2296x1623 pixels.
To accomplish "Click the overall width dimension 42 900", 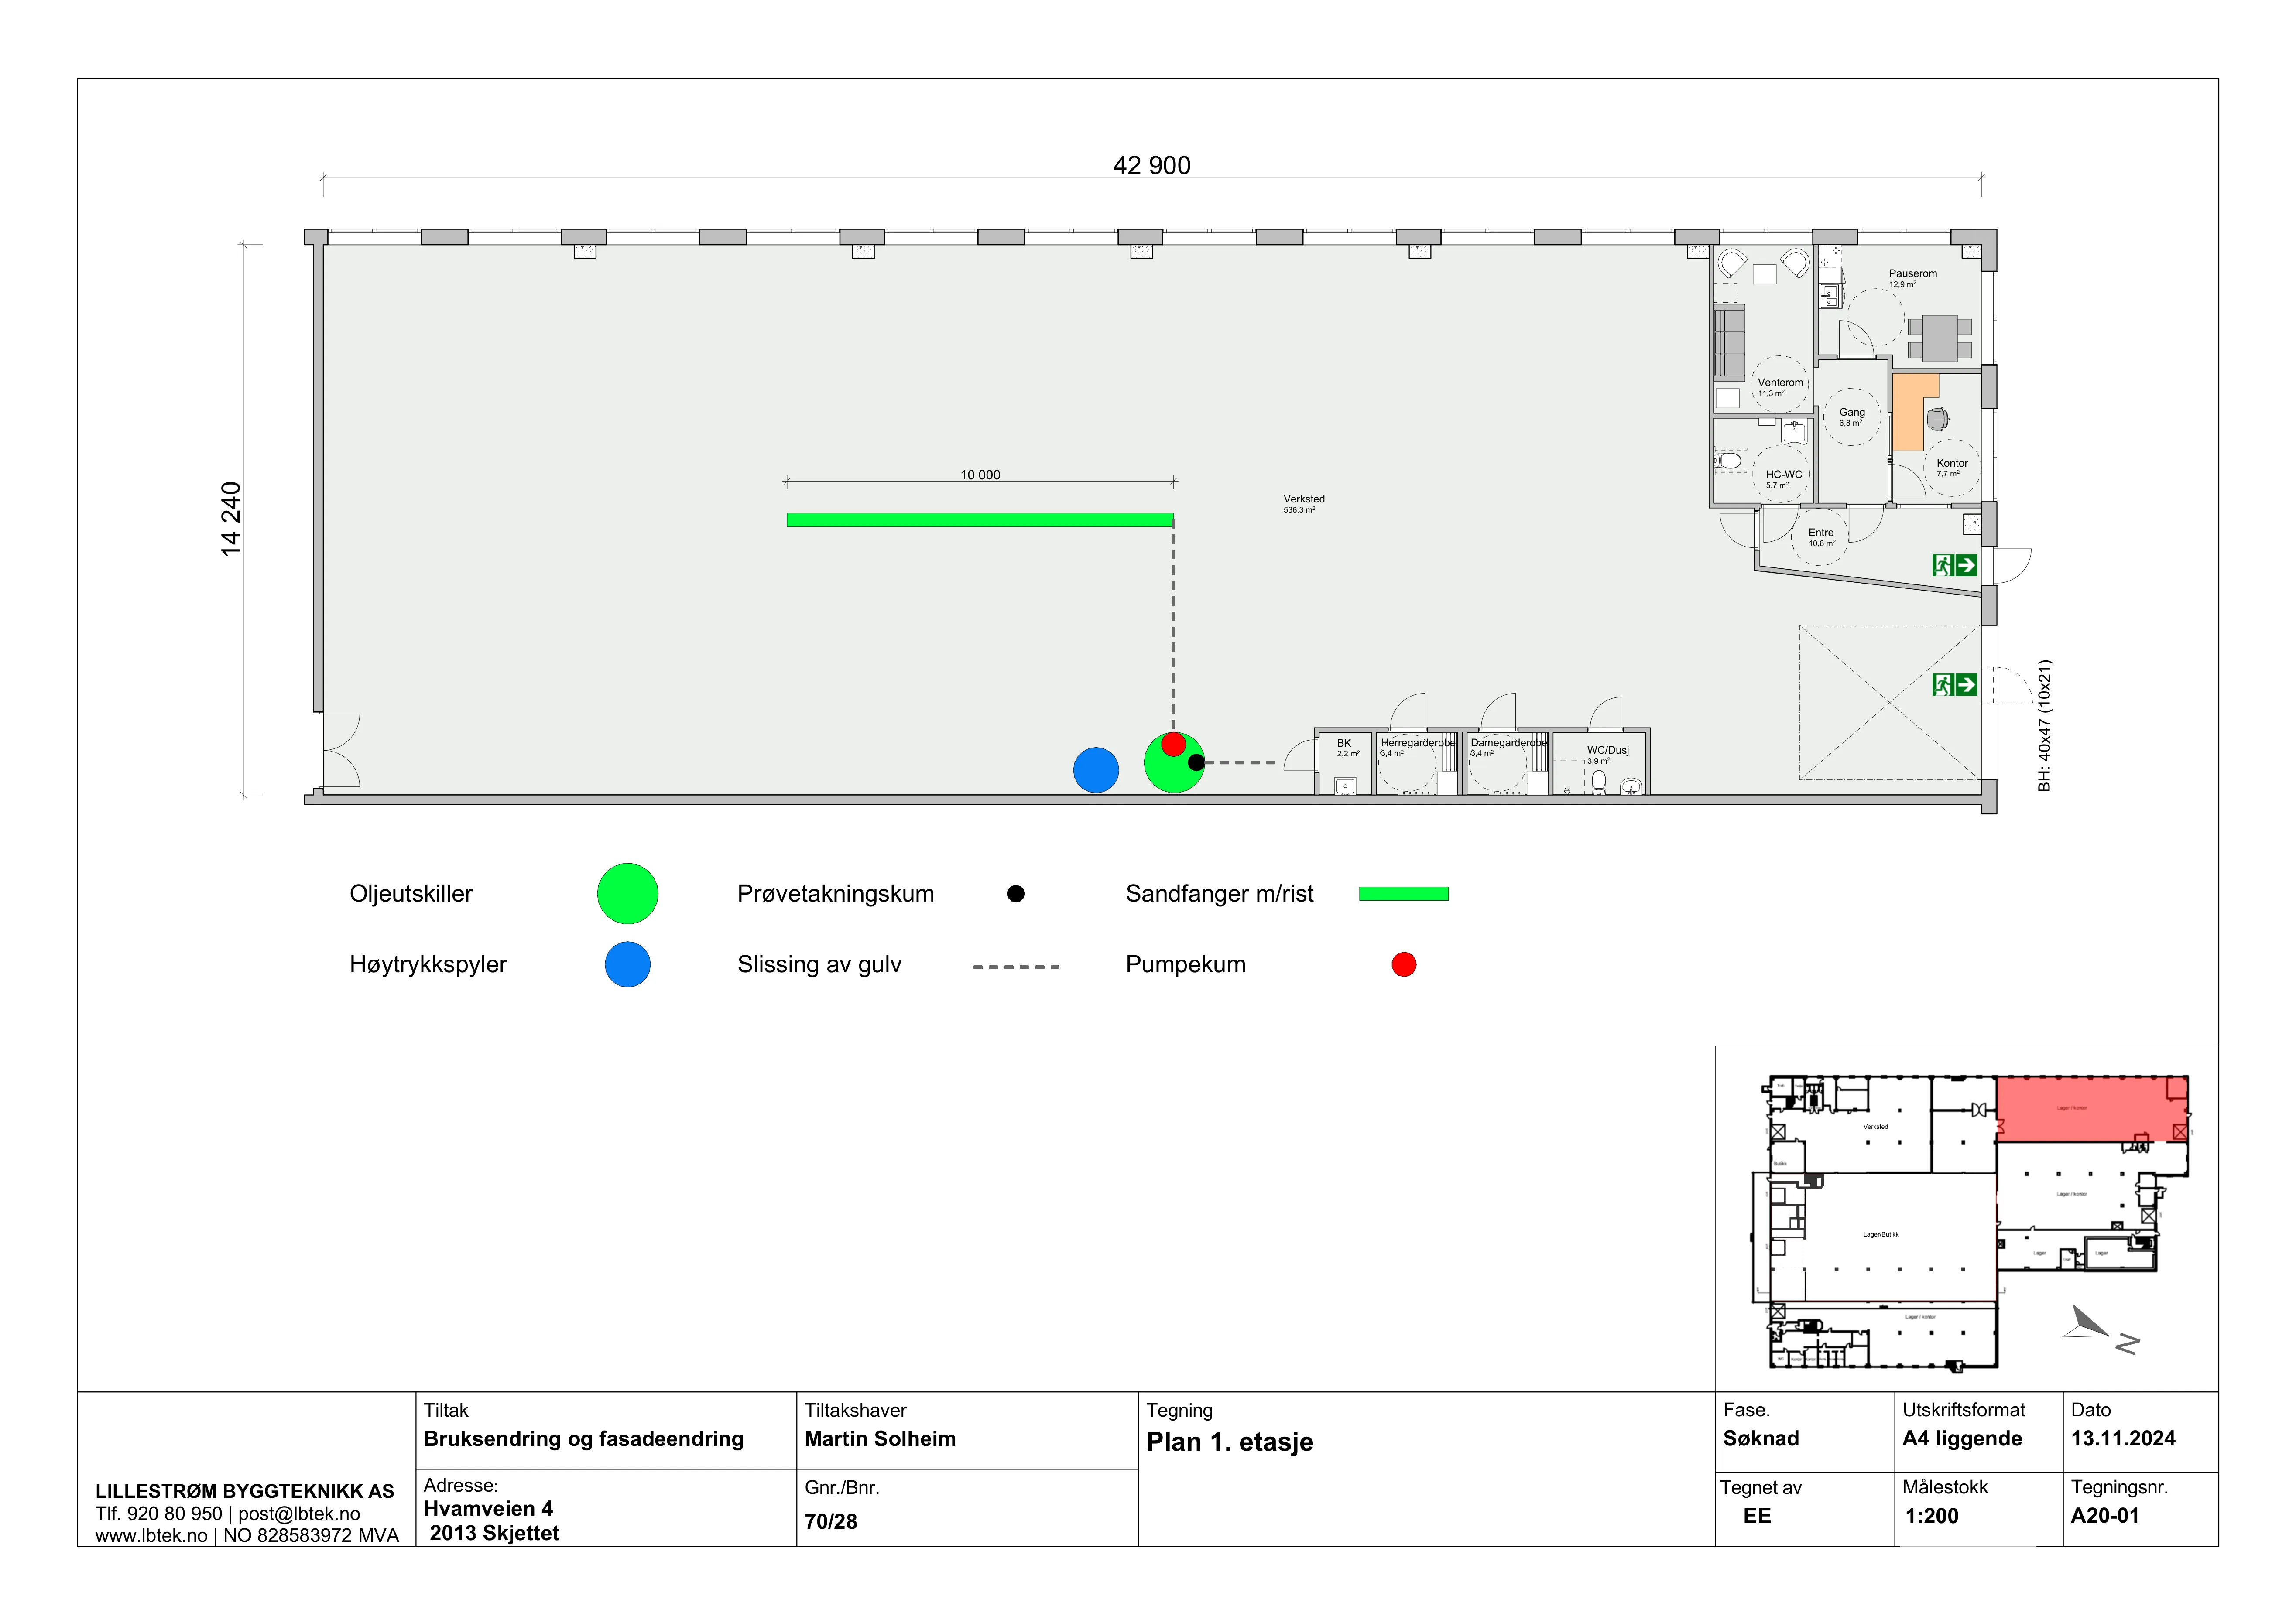I will coord(1151,165).
